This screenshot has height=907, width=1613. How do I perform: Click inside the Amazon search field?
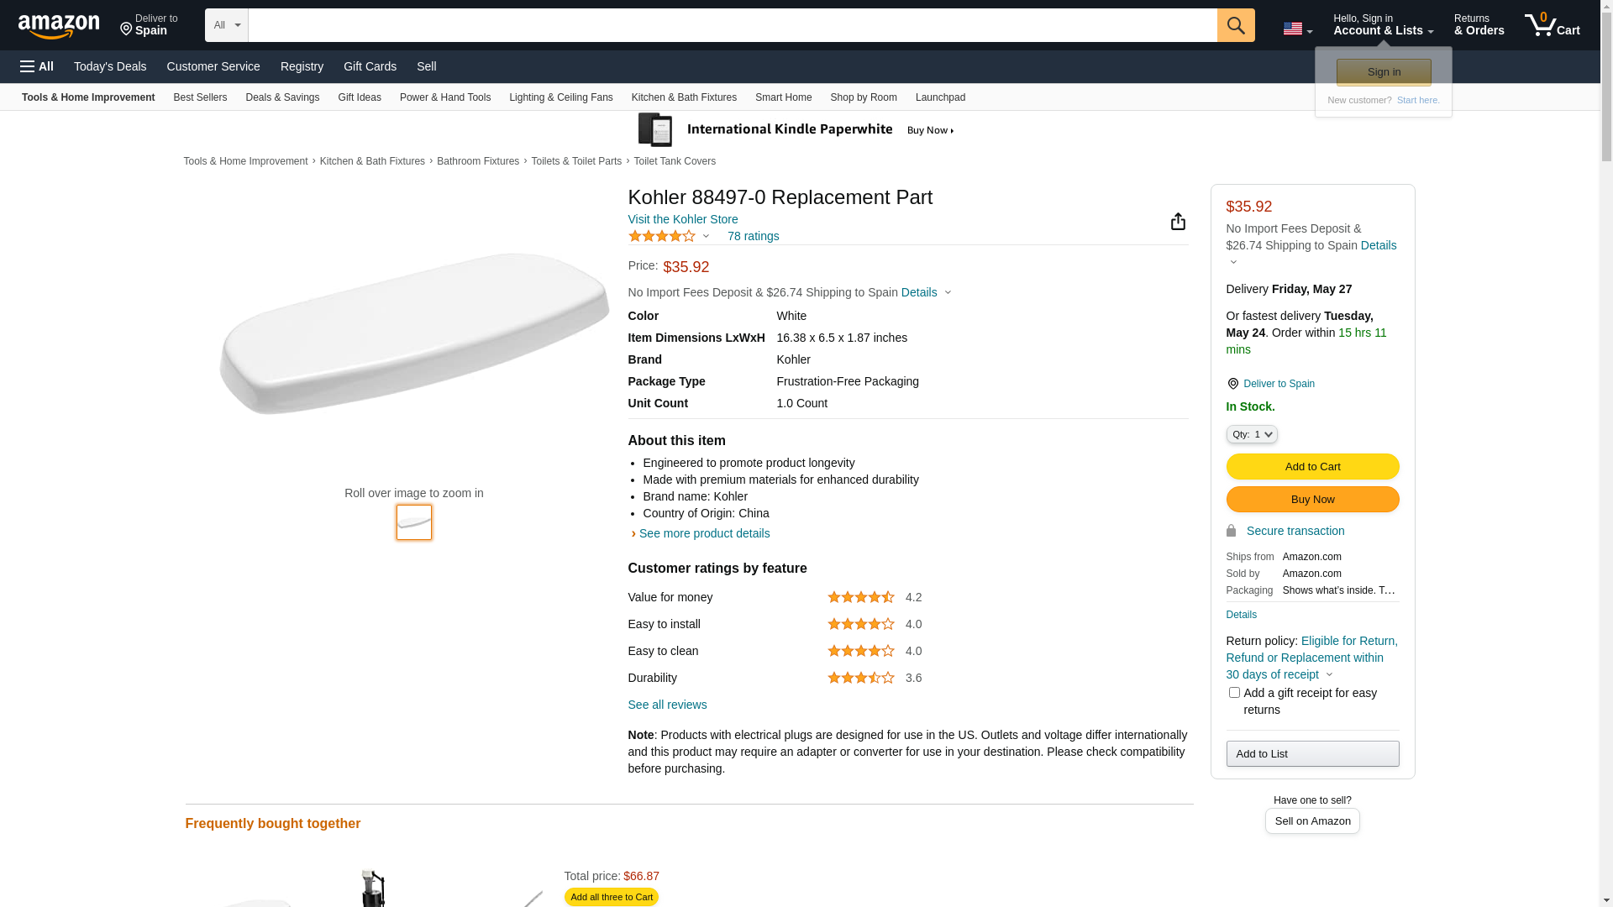733,25
